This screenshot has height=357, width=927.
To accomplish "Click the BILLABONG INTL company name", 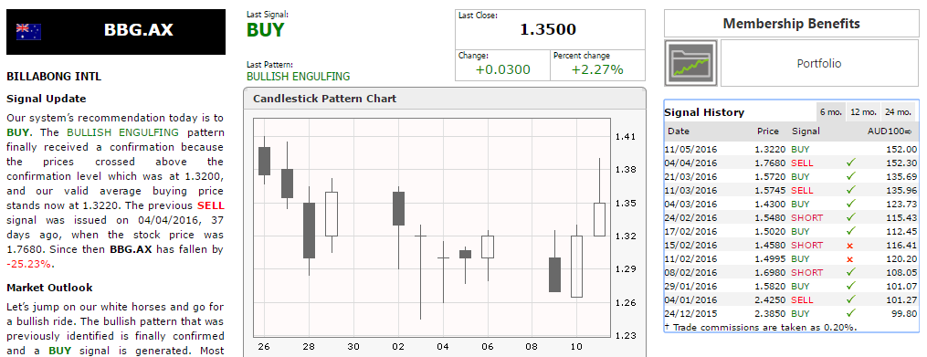I will tap(54, 77).
